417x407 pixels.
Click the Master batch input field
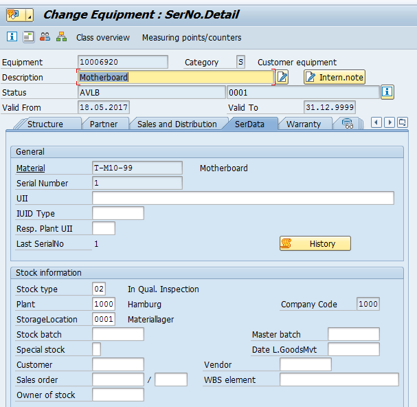click(354, 334)
